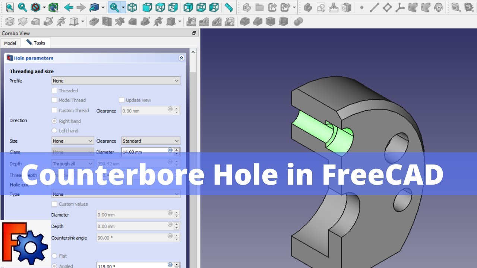Switch to the front view cube icon
477x268 pixels.
click(148, 7)
